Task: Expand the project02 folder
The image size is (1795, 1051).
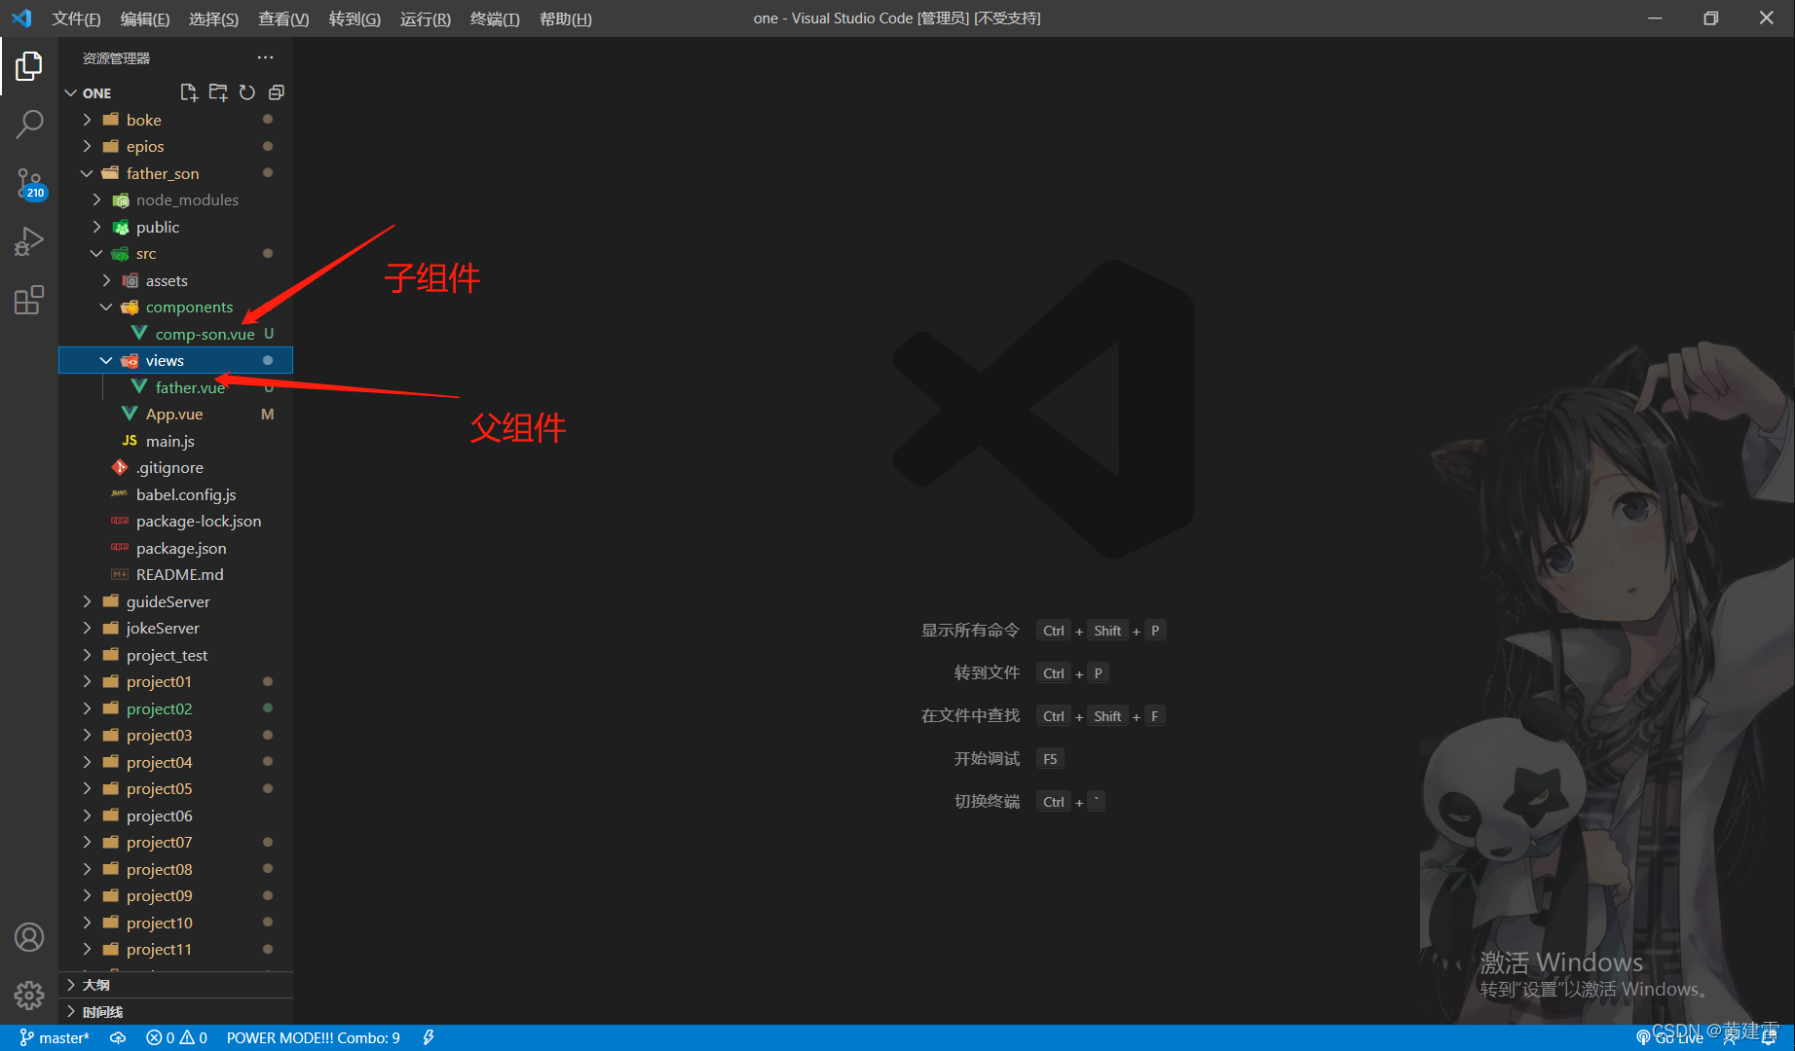Action: (x=87, y=708)
